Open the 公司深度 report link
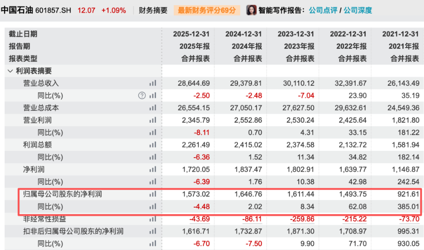The image size is (424, 250). click(357, 10)
